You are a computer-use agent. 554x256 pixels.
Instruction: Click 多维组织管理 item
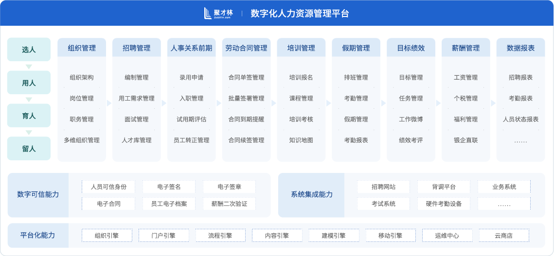[82, 140]
